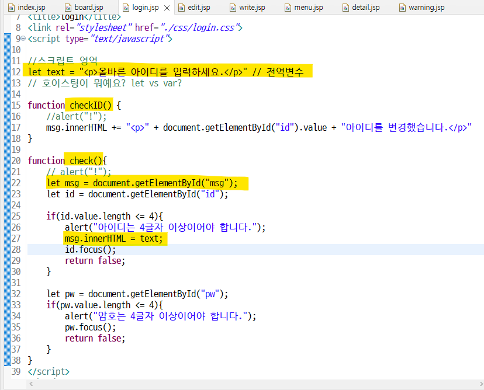Screen dimensions: 484x390
Task: Click the warning.jsp file icon
Action: [x=403, y=8]
